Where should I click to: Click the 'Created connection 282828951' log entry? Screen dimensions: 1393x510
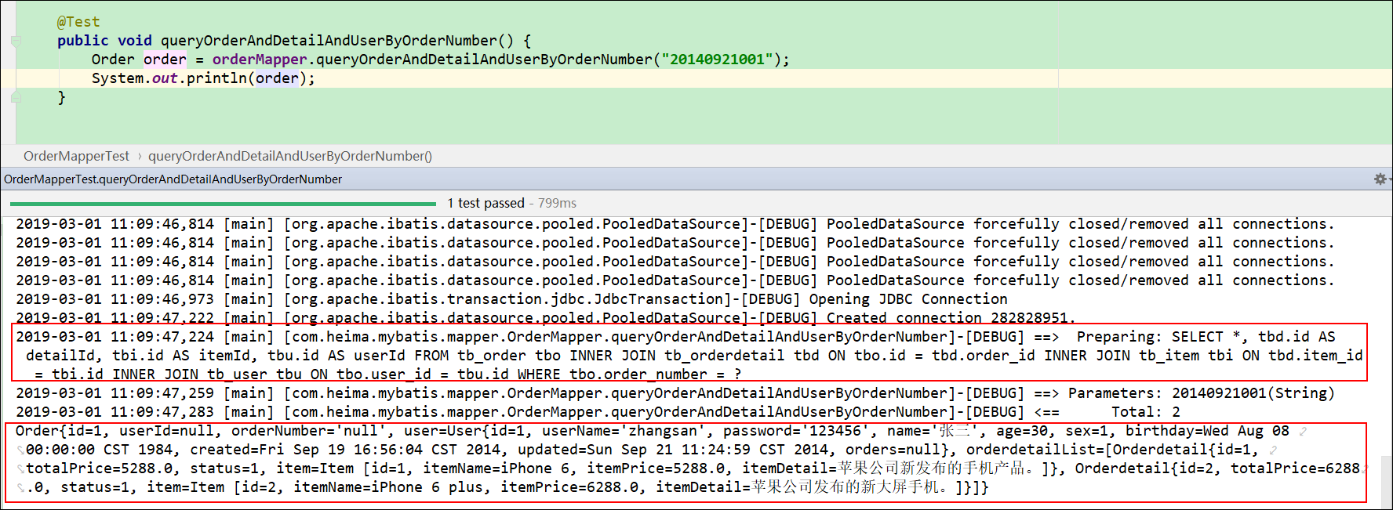pyautogui.click(x=950, y=318)
